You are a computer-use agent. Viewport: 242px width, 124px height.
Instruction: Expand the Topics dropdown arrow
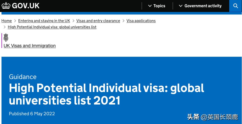pyautogui.click(x=150, y=6)
